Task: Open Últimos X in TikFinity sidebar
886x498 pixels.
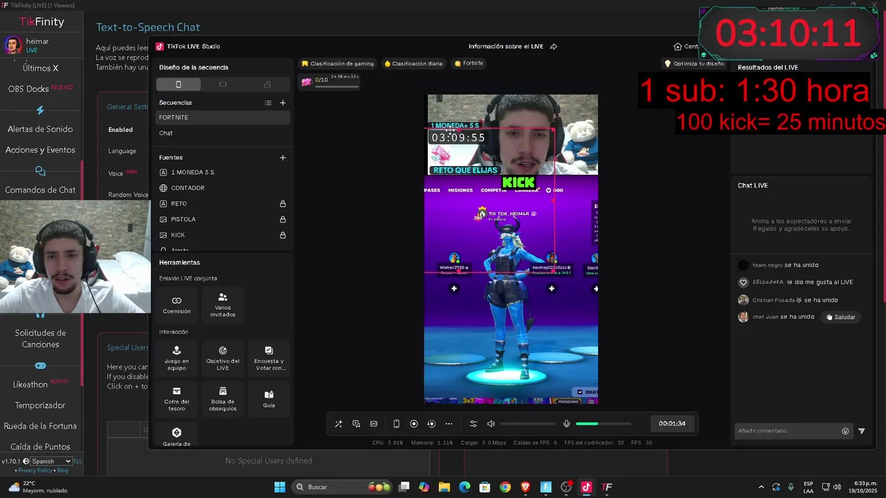Action: 40,68
